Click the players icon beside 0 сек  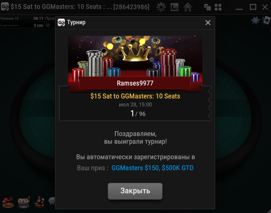48,25
